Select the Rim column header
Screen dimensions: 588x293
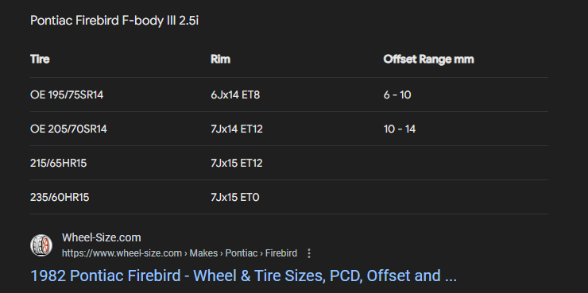click(x=221, y=60)
